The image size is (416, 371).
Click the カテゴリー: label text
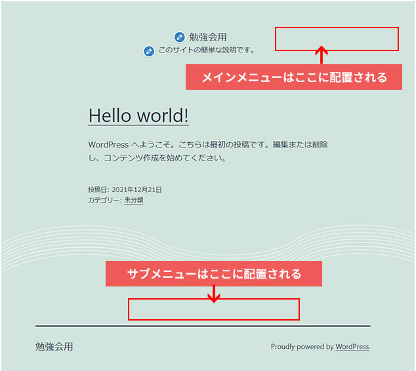pos(105,200)
